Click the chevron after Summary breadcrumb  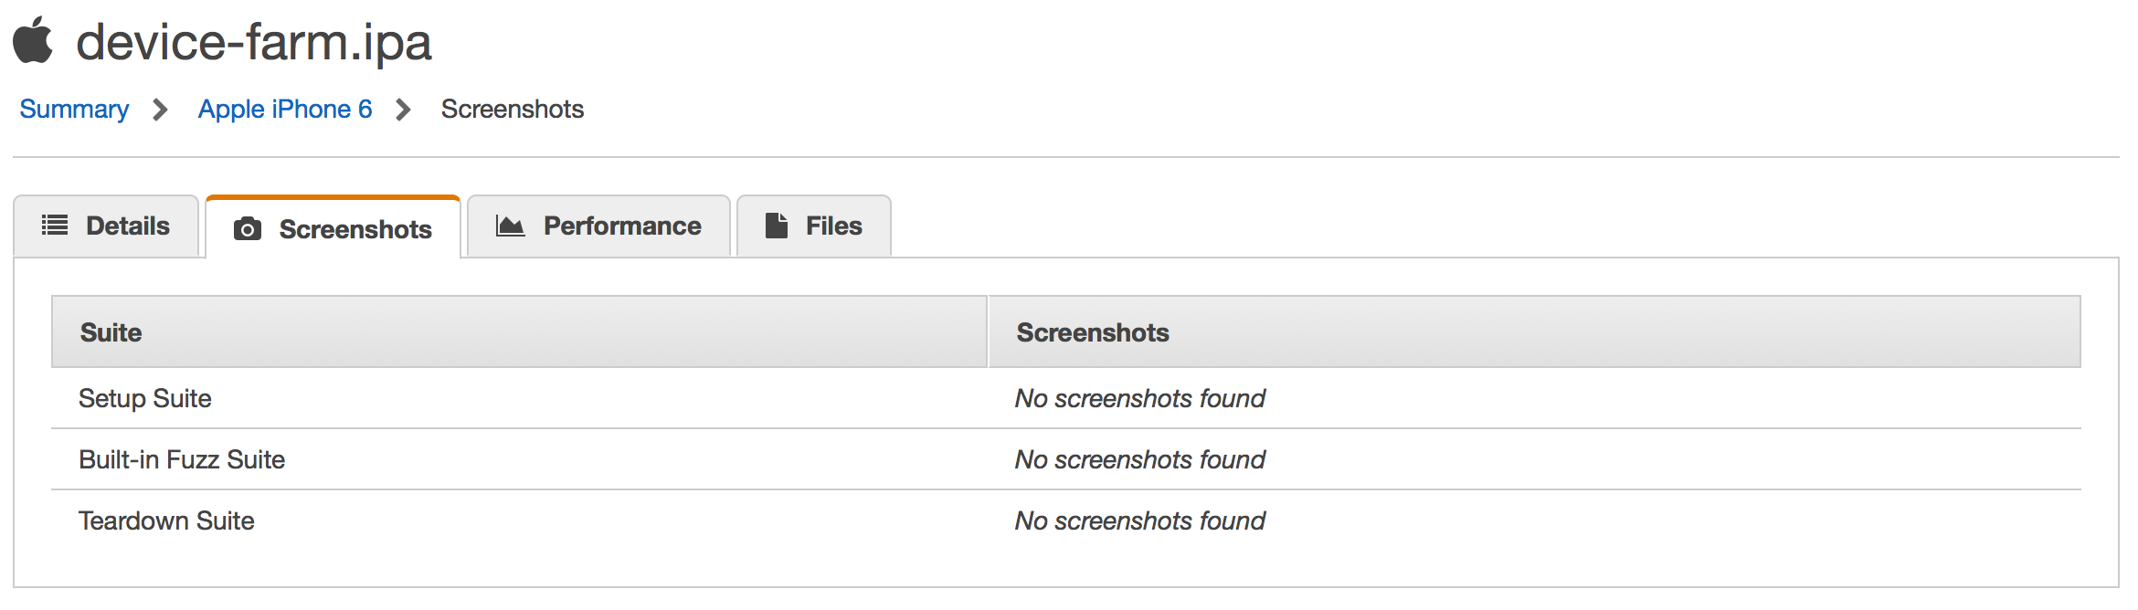click(x=161, y=110)
